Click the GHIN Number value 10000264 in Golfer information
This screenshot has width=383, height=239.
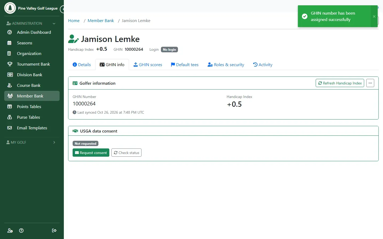click(x=84, y=104)
